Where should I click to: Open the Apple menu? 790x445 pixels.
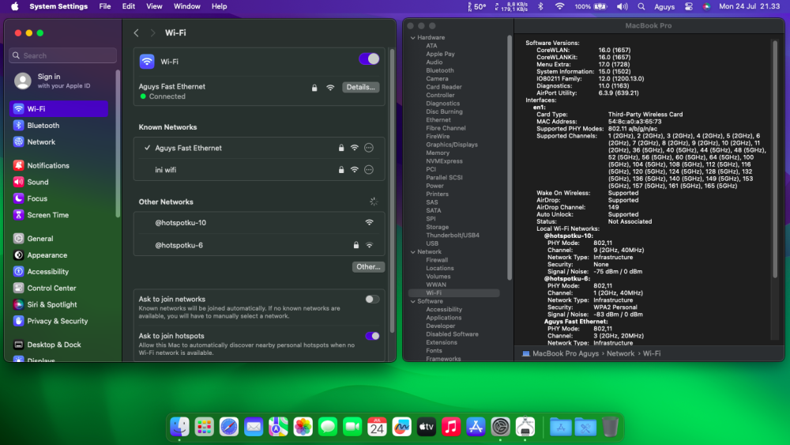(14, 6)
